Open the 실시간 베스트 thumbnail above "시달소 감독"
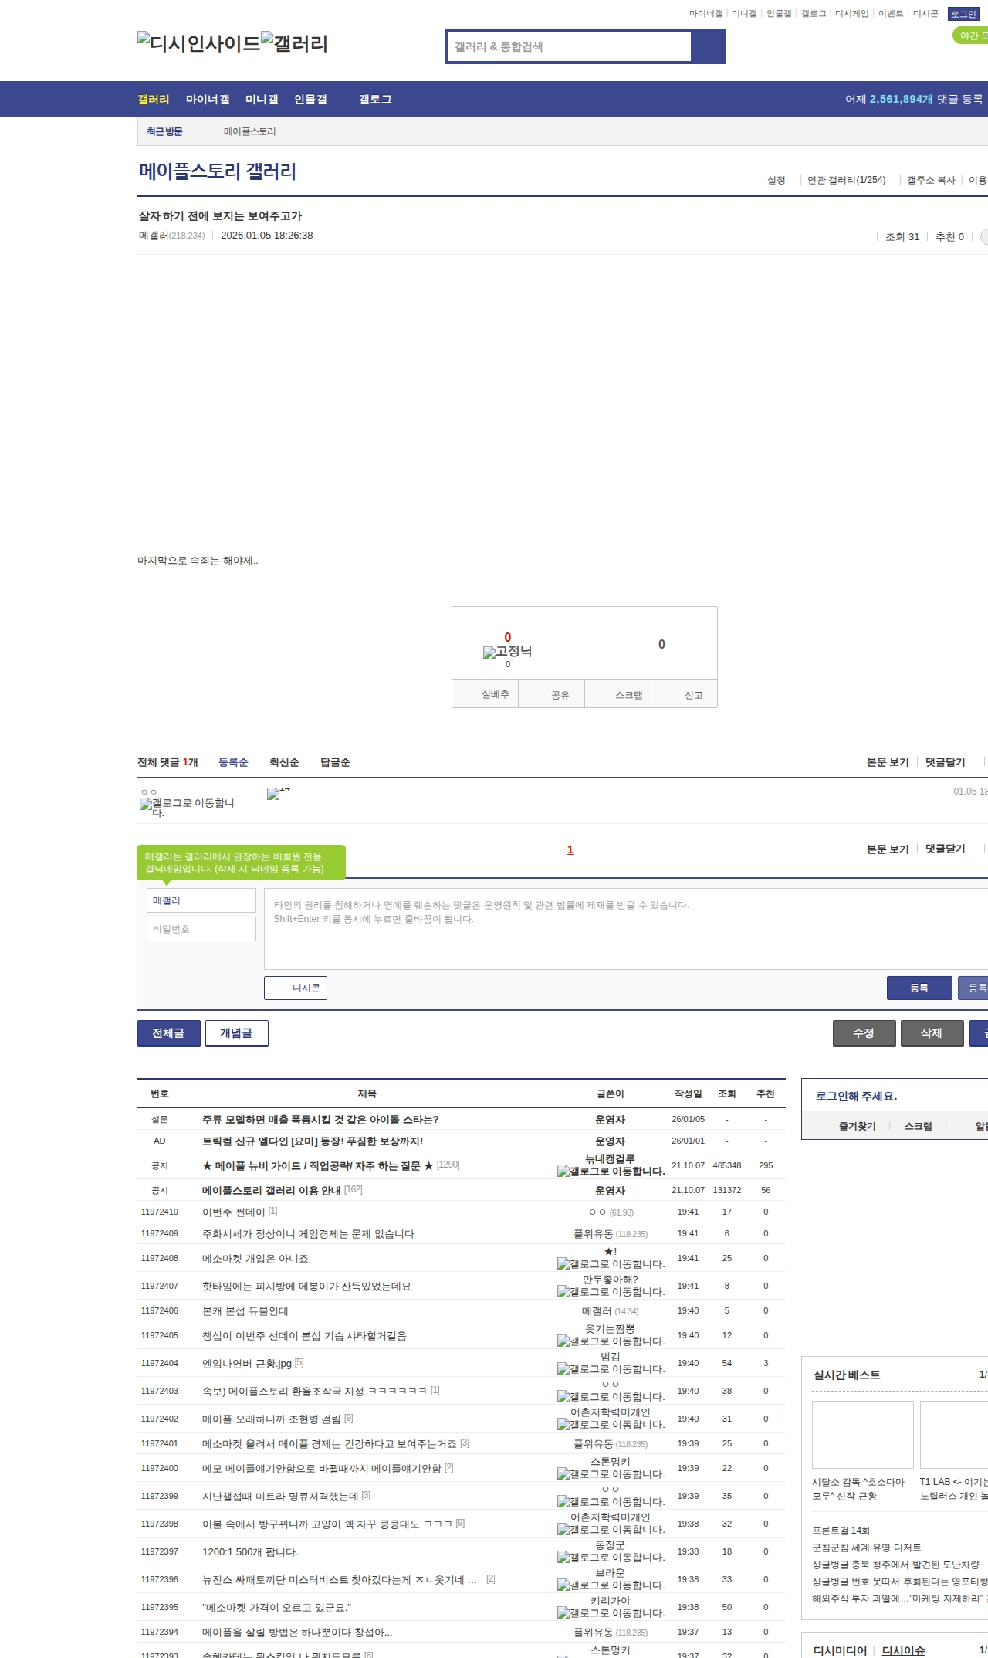Image resolution: width=988 pixels, height=1658 pixels. (x=863, y=1435)
